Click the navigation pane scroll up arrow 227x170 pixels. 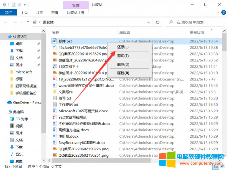pyautogui.click(x=43, y=31)
